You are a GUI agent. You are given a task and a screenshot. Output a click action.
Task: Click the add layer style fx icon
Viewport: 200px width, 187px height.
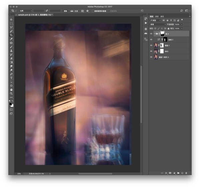coord(166,173)
